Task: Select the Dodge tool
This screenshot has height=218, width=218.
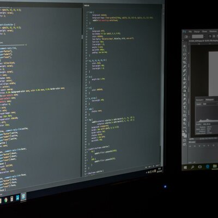Action: pyautogui.click(x=185, y=99)
